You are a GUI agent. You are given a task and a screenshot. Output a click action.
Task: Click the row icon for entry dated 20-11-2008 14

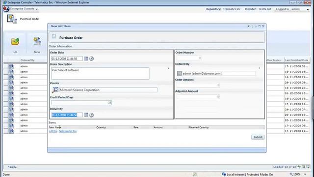(x=11, y=120)
